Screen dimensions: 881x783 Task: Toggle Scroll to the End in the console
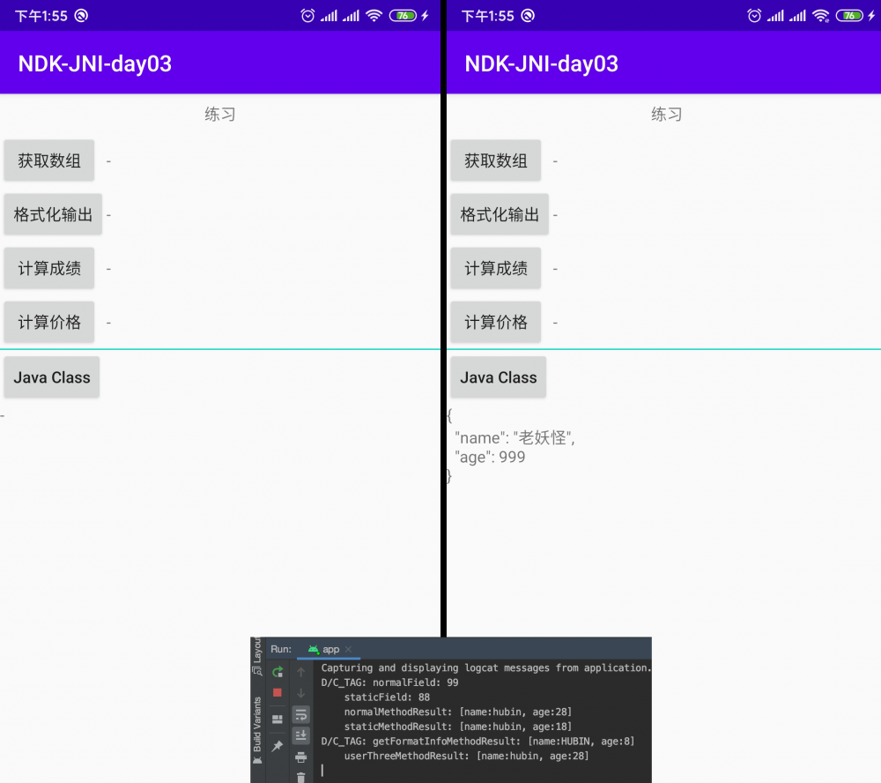(300, 735)
